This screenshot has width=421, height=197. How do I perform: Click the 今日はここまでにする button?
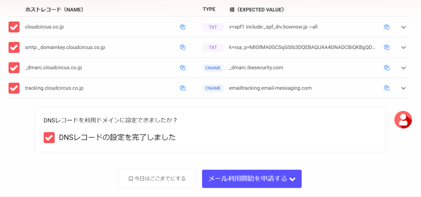tap(158, 179)
